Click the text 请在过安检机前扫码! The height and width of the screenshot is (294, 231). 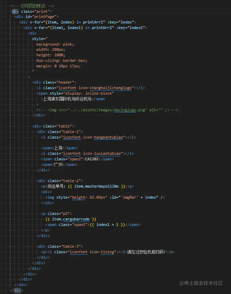146,252
